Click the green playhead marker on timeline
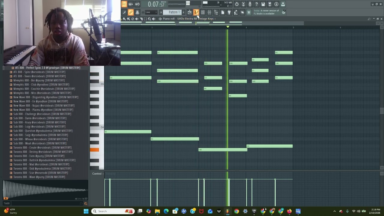Viewport: 384px width, 216px height. 228,27
